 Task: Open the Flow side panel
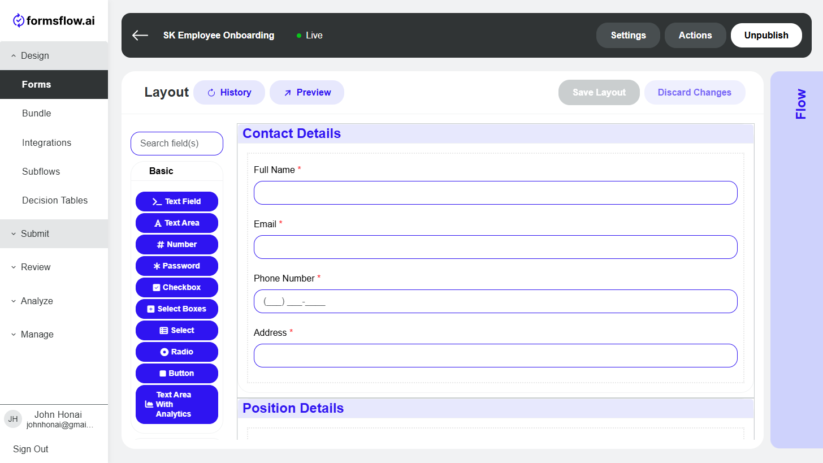(796, 259)
